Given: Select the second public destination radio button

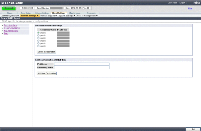Looking at the screenshot, I should (38, 36).
